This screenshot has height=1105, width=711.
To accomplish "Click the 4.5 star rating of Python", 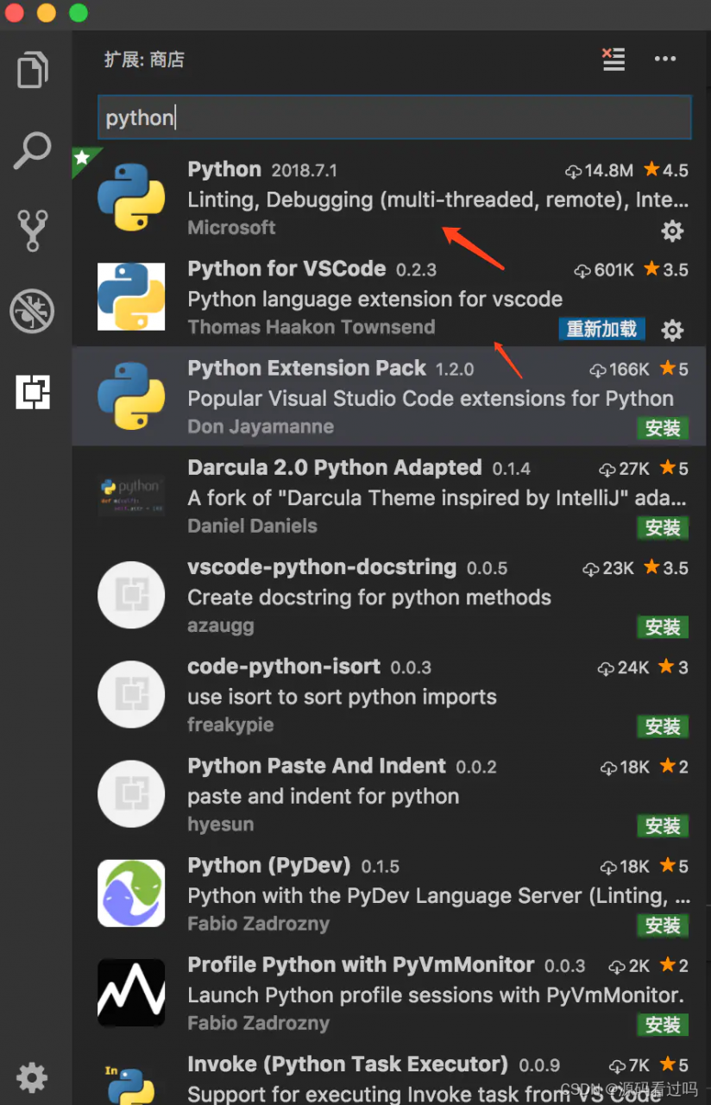I will (666, 170).
